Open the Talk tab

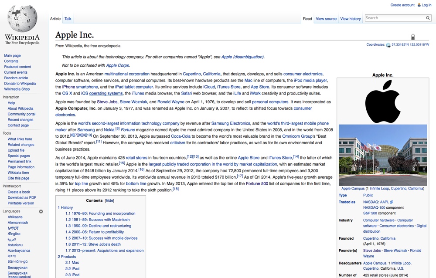click(68, 19)
